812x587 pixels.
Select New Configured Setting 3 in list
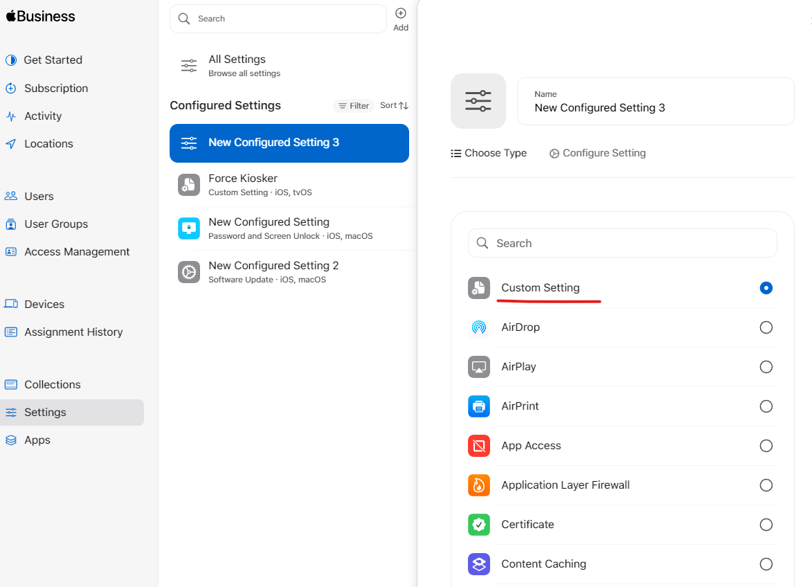coord(289,143)
